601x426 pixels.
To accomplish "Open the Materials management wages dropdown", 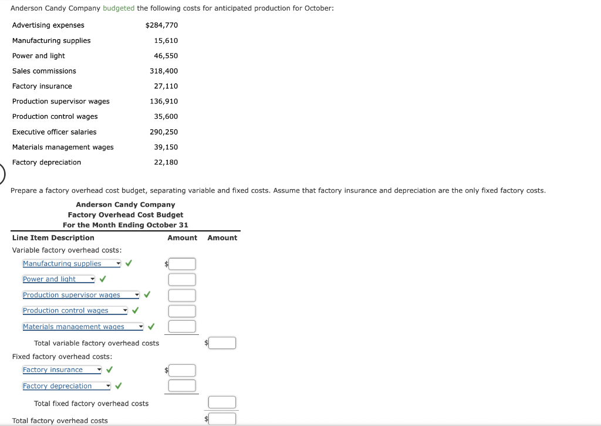I will (x=83, y=327).
